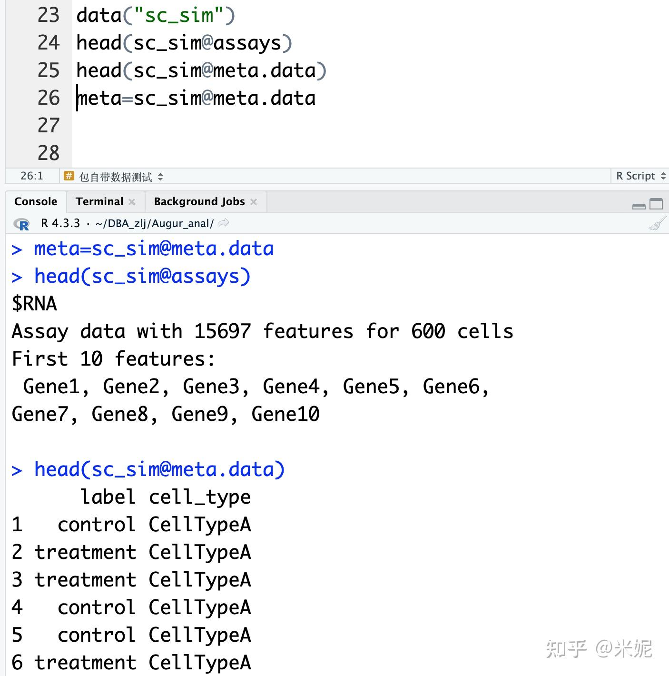Click the ~/DBA_zlj/Augur_anal/ directory path
This screenshot has width=669, height=676.
click(154, 223)
